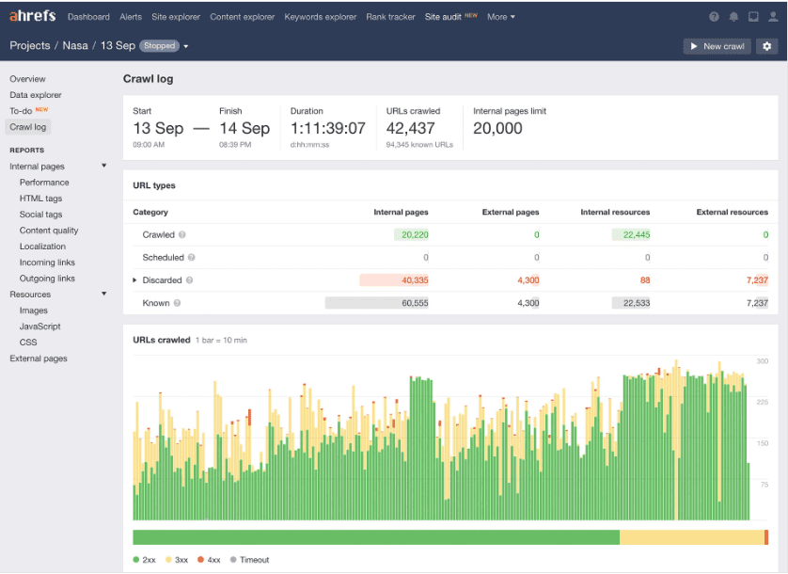Open the help icon in the top bar

click(x=714, y=17)
